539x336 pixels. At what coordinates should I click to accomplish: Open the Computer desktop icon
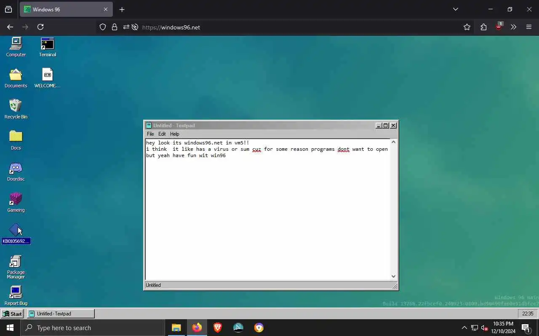(x=16, y=47)
